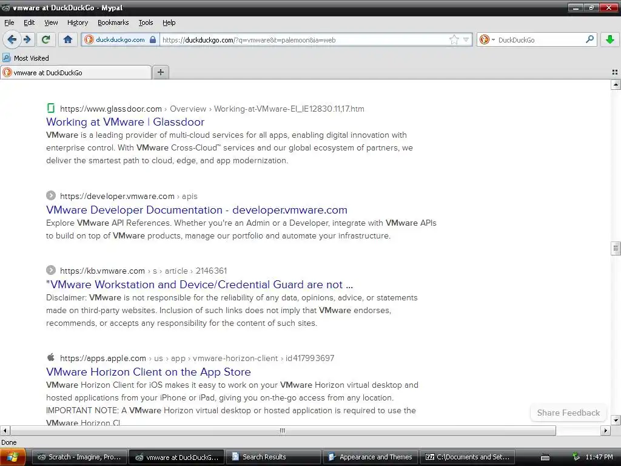Click the search magnifier icon
This screenshot has width=621, height=466.
click(x=589, y=39)
